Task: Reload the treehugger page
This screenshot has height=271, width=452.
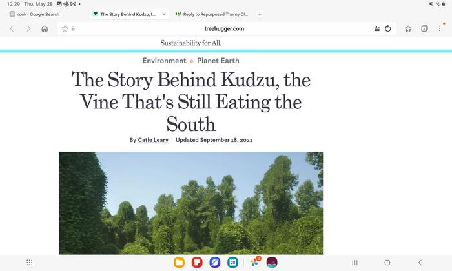Action: pos(388,28)
